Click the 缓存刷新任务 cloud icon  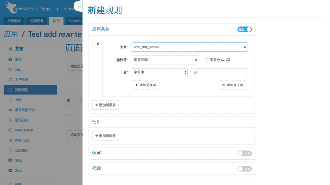pyautogui.click(x=10, y=110)
